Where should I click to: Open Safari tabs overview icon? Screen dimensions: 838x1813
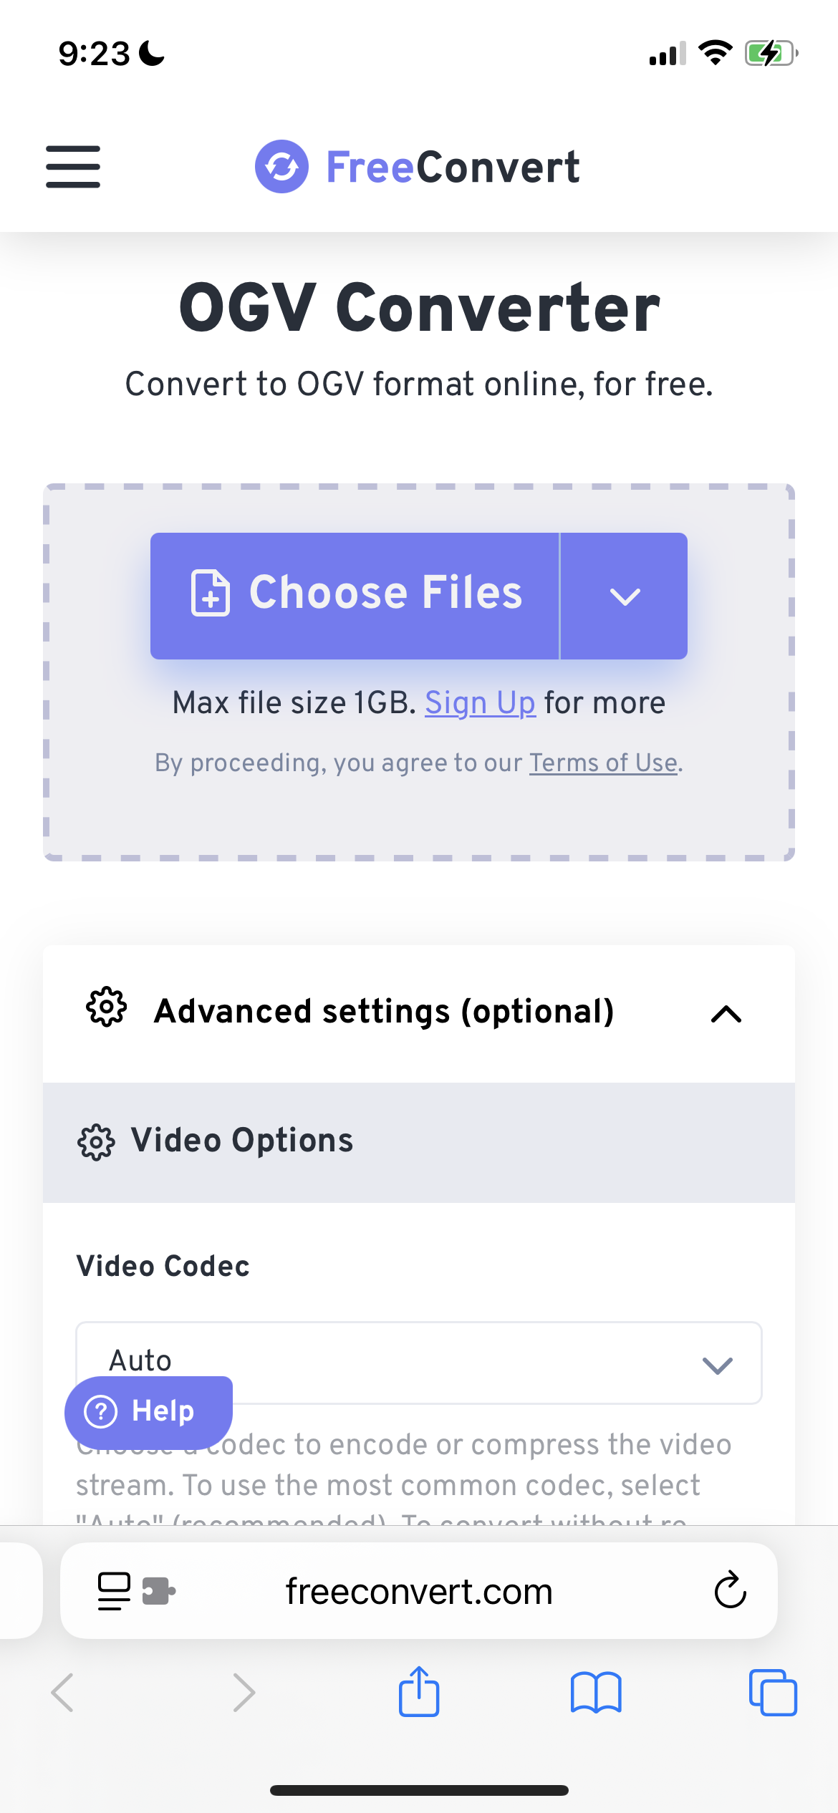click(773, 1693)
